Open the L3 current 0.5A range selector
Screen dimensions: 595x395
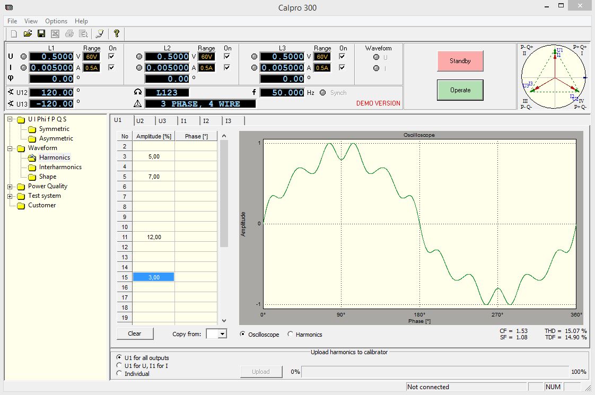click(322, 68)
